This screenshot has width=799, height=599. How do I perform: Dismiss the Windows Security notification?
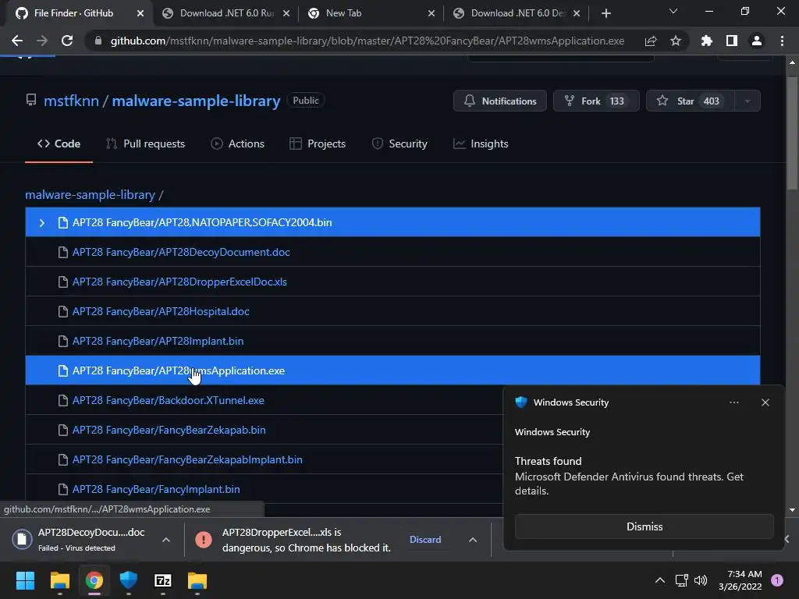[x=644, y=526]
